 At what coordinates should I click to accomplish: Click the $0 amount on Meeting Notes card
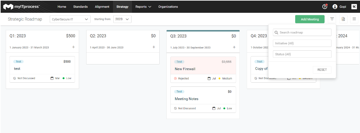click(229, 92)
